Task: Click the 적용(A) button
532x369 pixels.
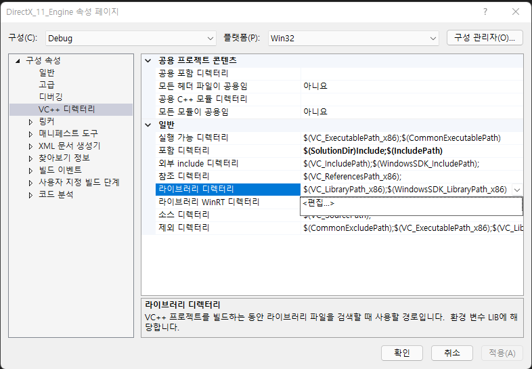Action: [x=502, y=353]
